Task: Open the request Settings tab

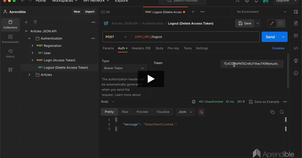Action: tap(202, 48)
